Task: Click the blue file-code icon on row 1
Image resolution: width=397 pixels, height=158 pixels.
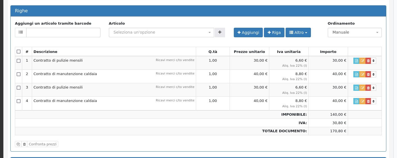Action: [x=356, y=61]
